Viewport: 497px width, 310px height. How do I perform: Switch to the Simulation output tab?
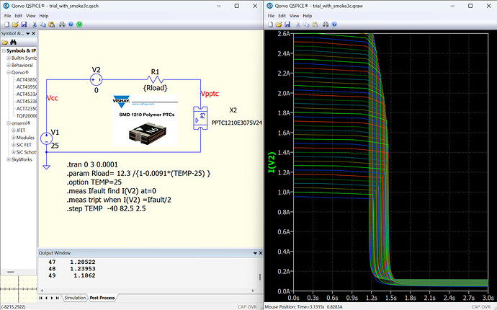click(75, 298)
